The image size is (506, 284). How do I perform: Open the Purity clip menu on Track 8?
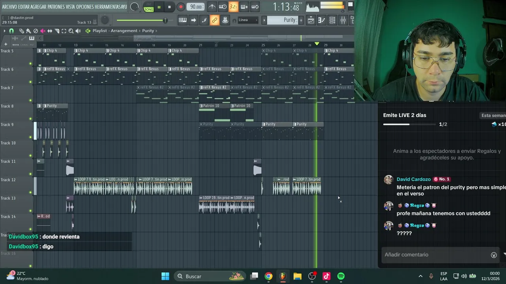tap(45, 106)
